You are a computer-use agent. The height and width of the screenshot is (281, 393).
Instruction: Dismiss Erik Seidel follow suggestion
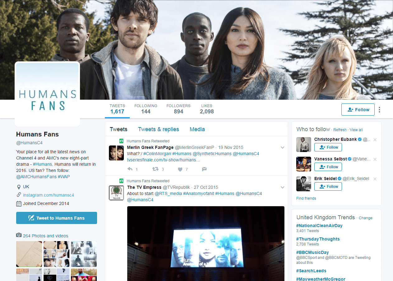click(x=375, y=179)
